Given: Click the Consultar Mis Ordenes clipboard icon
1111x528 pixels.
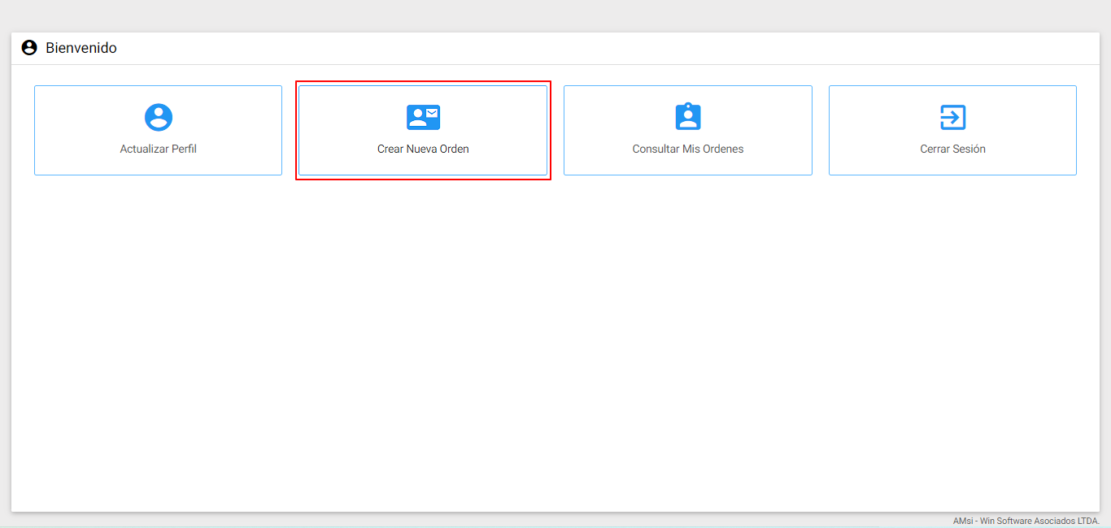Looking at the screenshot, I should point(688,117).
